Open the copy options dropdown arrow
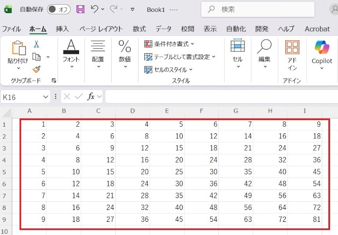 point(48,57)
